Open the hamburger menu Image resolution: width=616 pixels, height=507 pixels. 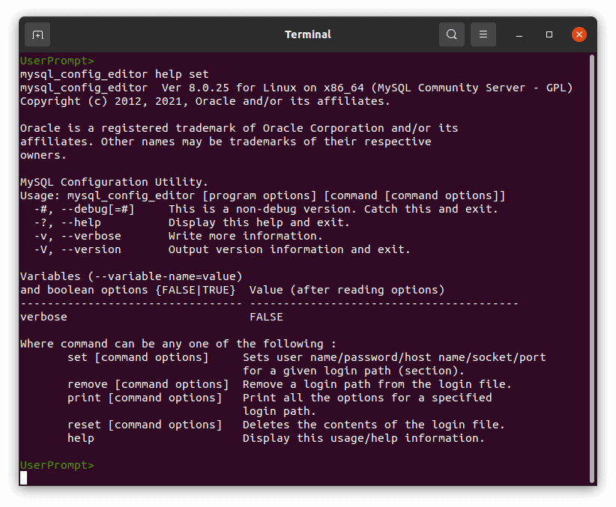[x=483, y=34]
